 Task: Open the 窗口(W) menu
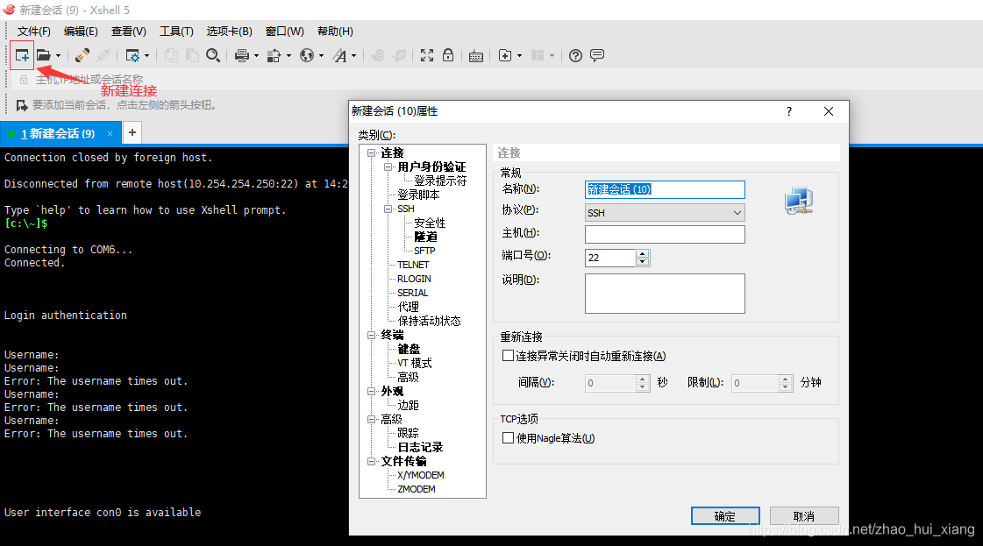click(x=285, y=32)
